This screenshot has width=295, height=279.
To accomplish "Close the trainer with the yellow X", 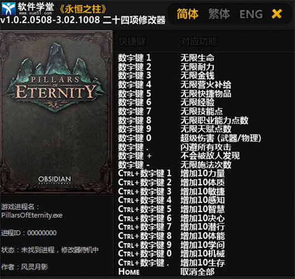I will point(277,14).
